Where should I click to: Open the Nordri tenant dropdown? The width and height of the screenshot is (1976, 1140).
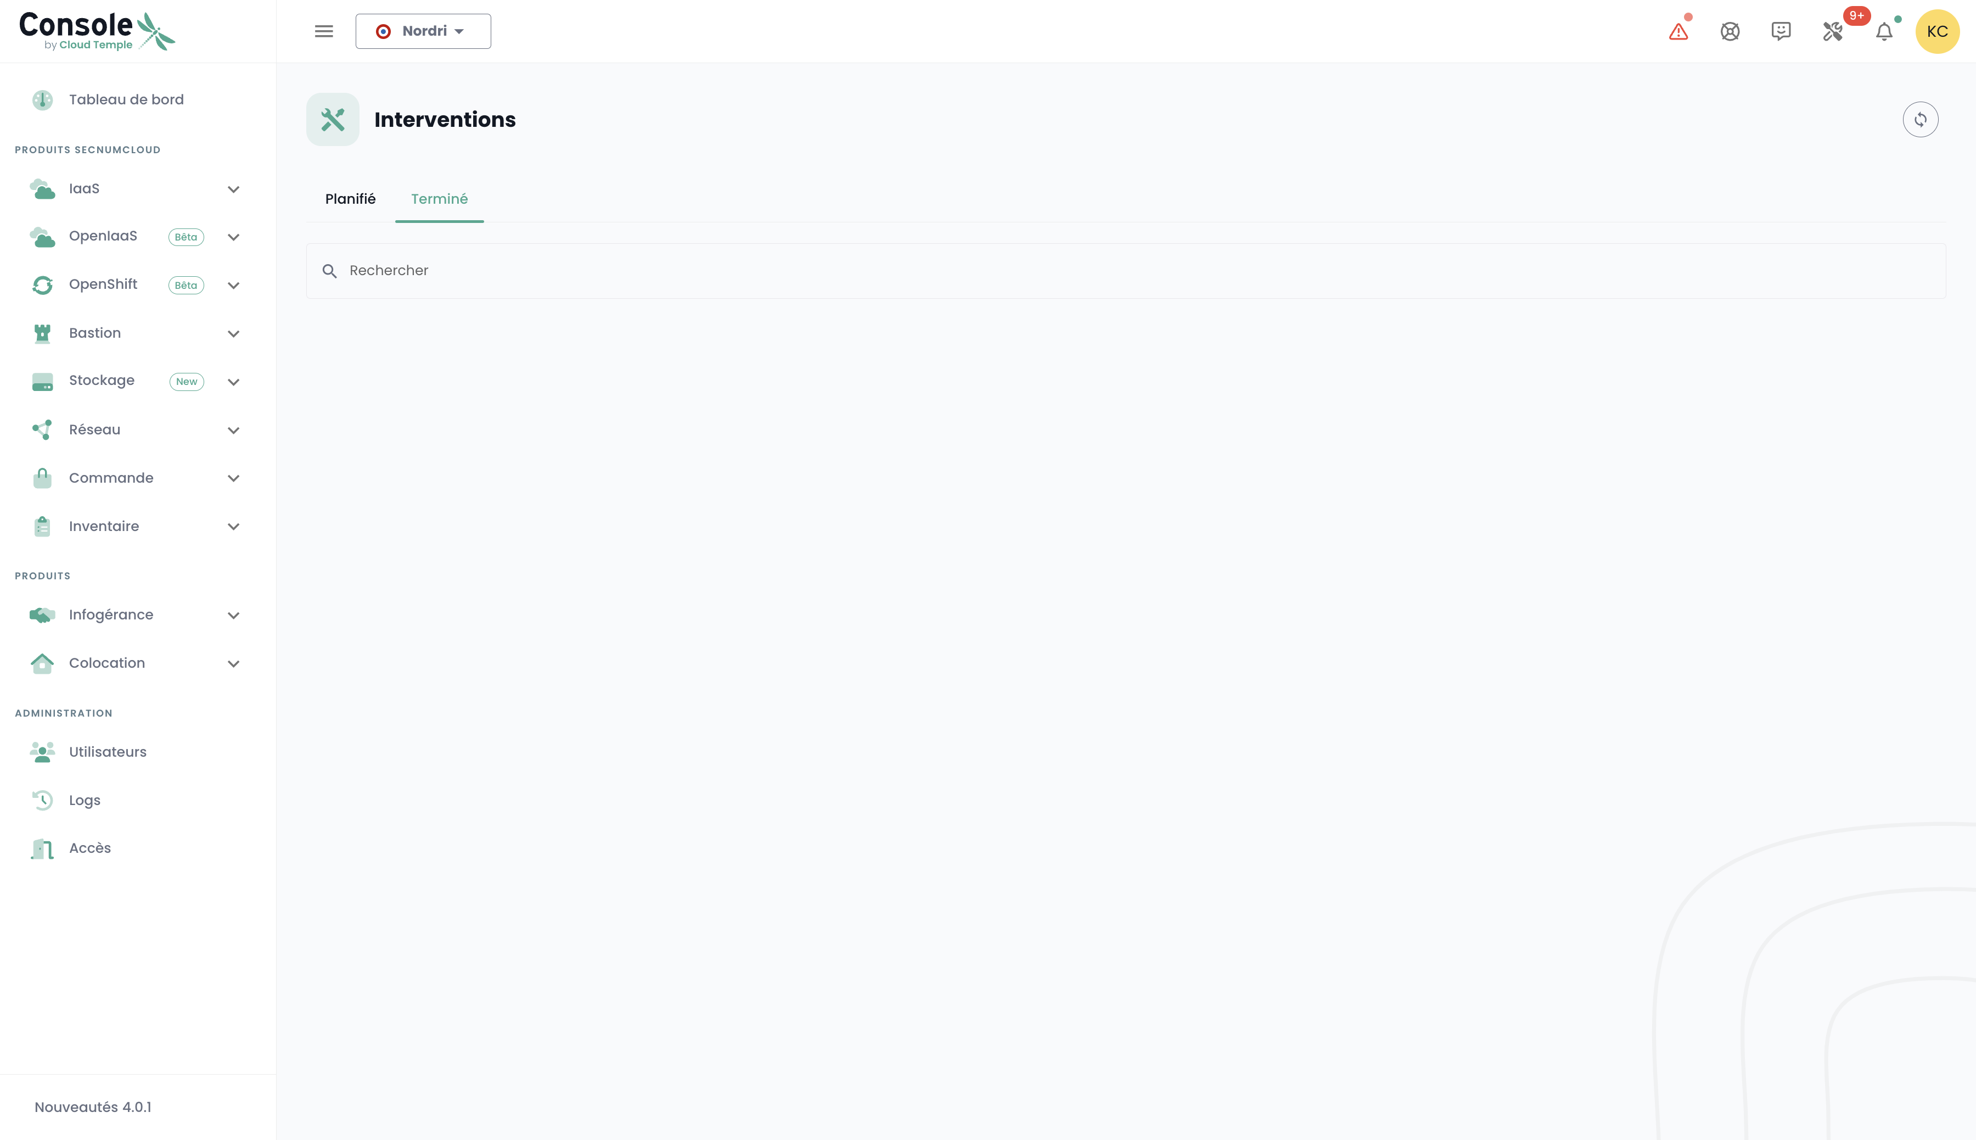click(423, 31)
